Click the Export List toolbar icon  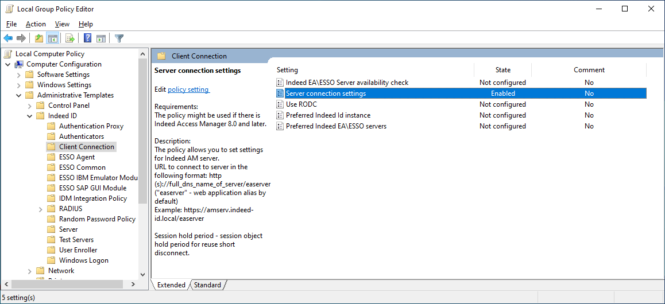[69, 38]
